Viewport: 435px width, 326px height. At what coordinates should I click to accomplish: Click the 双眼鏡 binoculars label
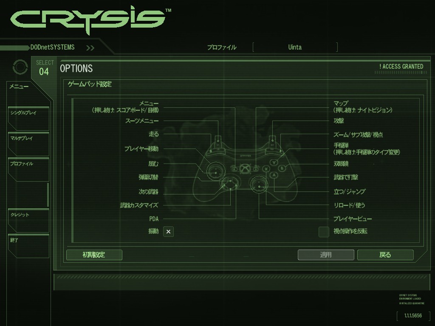(341, 164)
